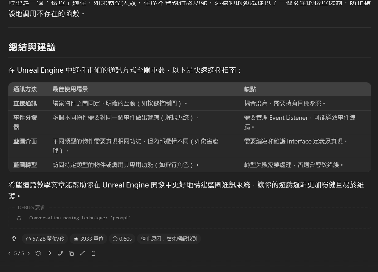Image resolution: width=378 pixels, height=272 pixels.
Task: Go to next response version
Action: 28,253
